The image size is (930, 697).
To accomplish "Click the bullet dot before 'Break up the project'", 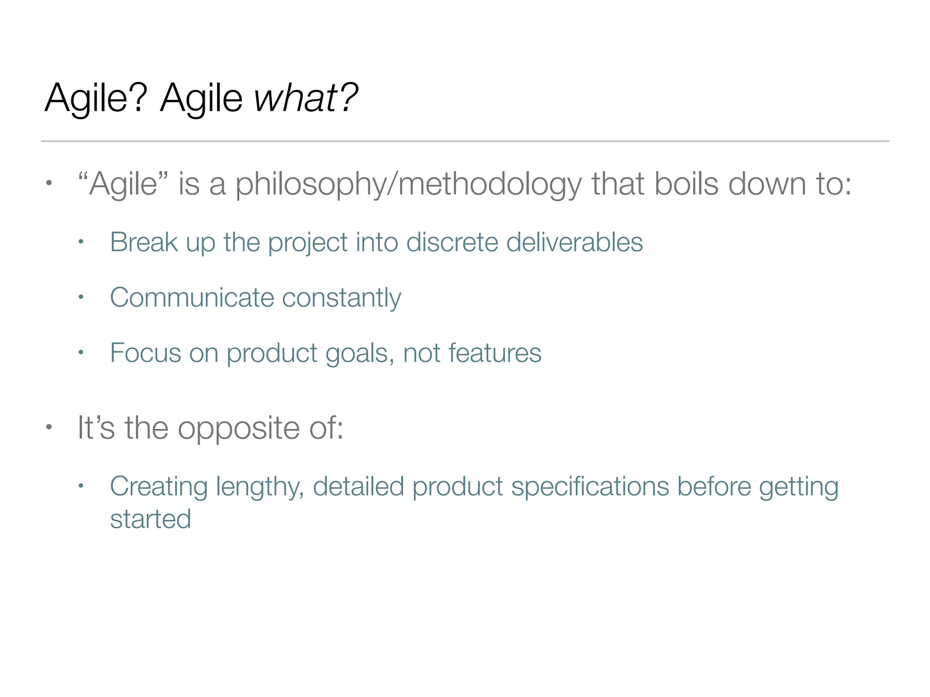I will coord(81,242).
